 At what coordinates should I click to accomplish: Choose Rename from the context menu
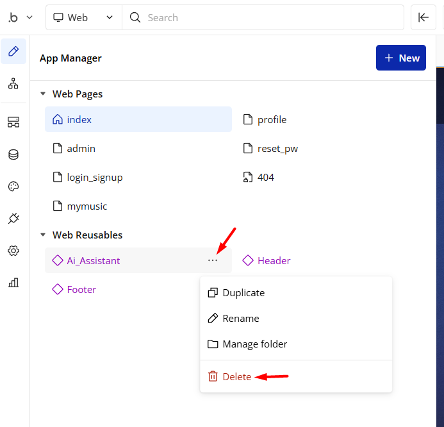240,319
